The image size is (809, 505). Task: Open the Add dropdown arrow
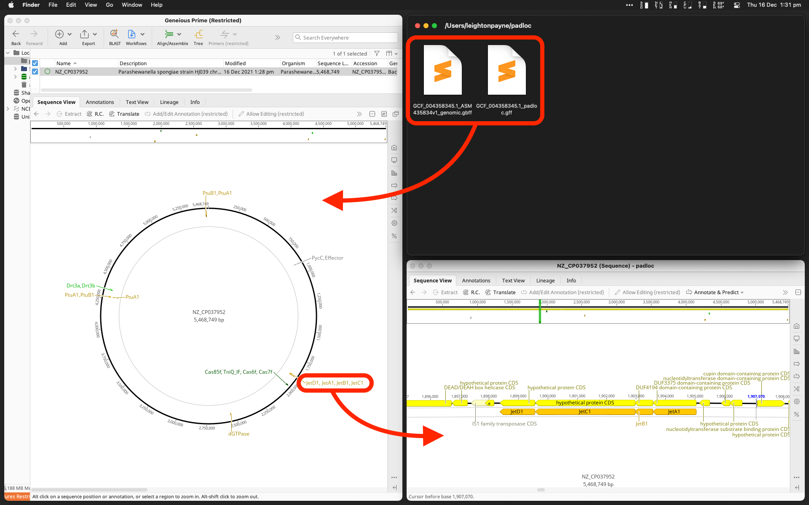pyautogui.click(x=70, y=35)
